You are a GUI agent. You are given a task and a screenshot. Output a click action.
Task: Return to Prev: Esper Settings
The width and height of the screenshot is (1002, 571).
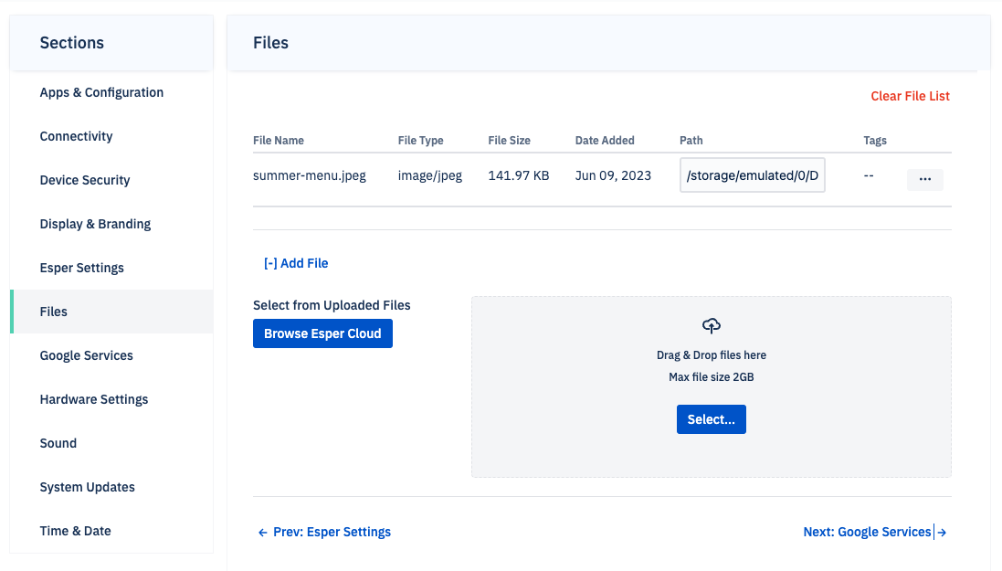pyautogui.click(x=333, y=531)
